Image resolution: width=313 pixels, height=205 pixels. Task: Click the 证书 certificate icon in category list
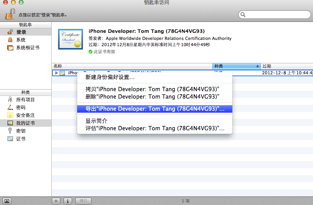[10, 138]
